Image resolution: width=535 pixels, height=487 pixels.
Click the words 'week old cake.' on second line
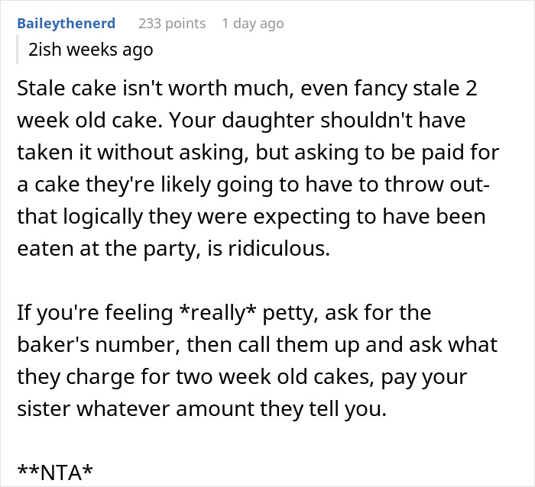[x=90, y=121]
